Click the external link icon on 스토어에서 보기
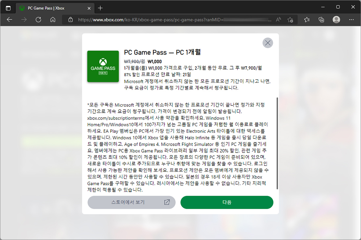The image size is (361, 240). [x=167, y=202]
